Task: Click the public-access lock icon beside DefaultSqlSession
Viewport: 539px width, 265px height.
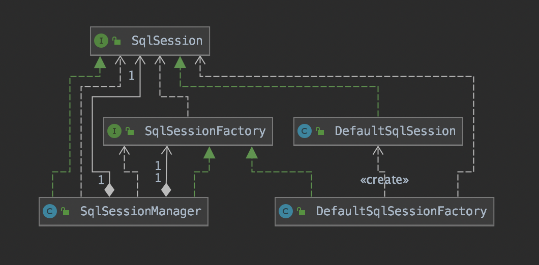Action: (x=320, y=131)
